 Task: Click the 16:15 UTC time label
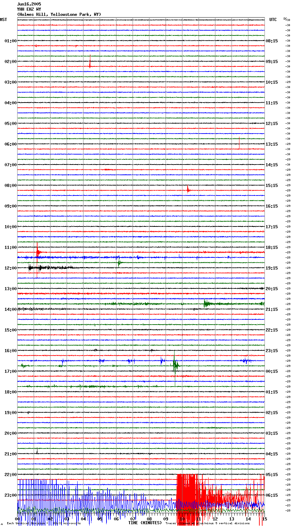pos(272,206)
